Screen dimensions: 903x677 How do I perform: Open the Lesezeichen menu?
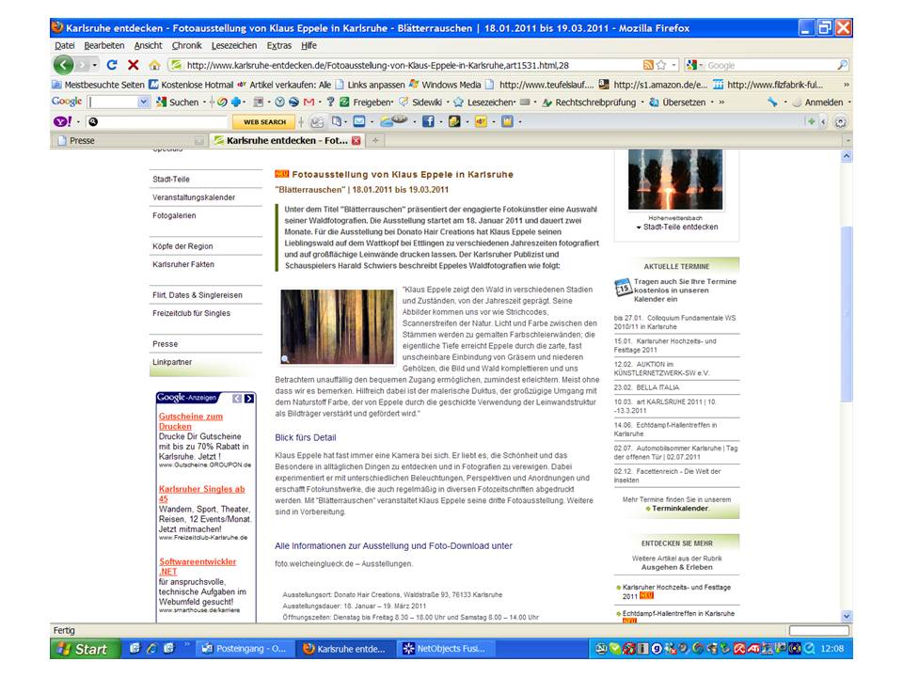click(x=232, y=45)
